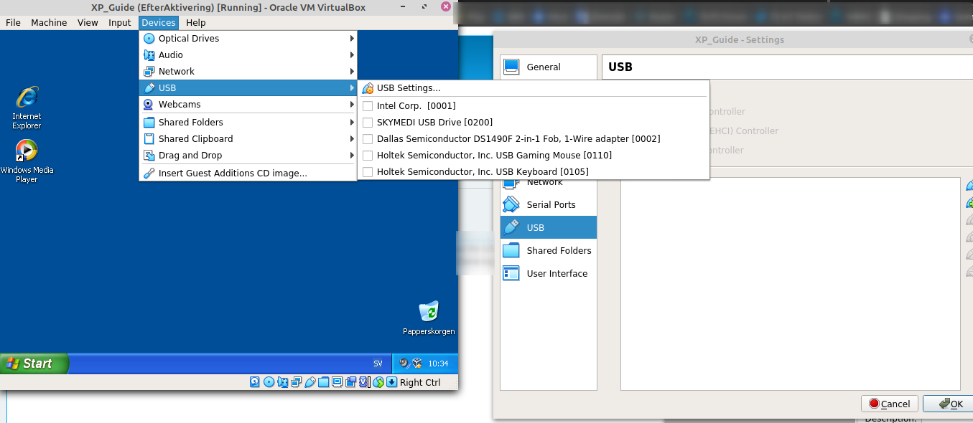Click the USB plug status bar icon
Image resolution: width=973 pixels, height=423 pixels.
[x=310, y=382]
